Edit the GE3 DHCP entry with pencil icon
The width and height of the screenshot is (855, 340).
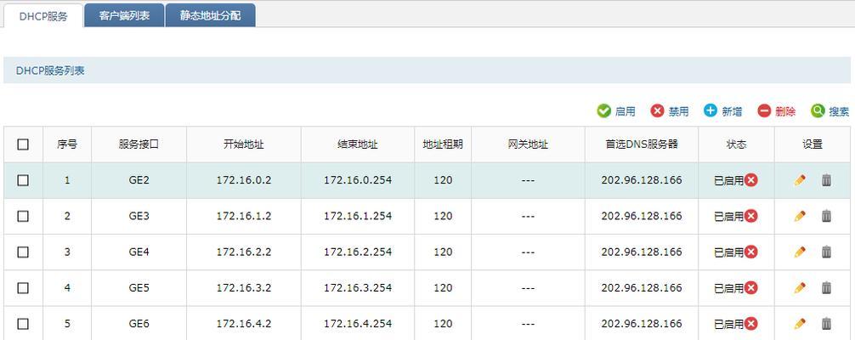point(800,216)
